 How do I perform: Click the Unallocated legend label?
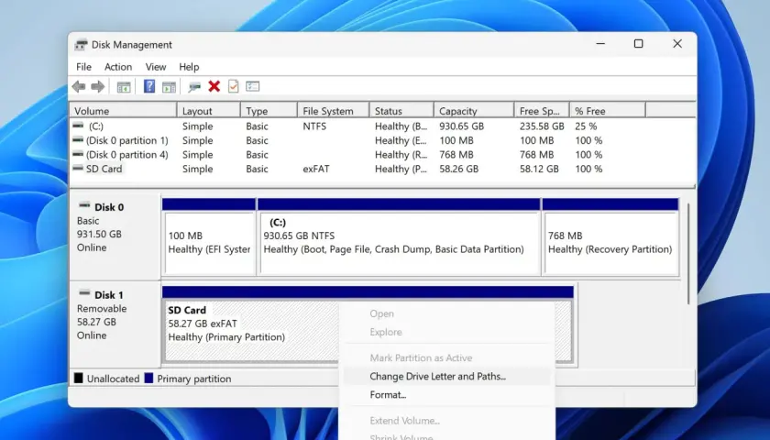[x=113, y=379]
